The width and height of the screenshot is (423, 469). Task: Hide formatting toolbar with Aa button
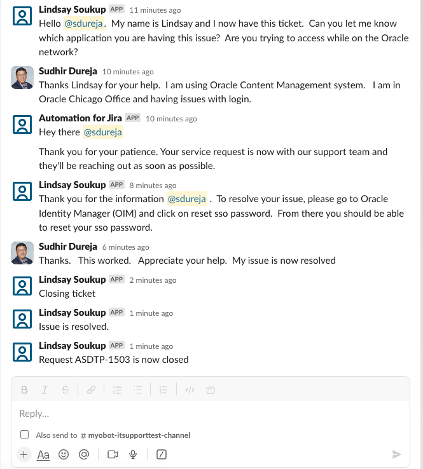pos(43,454)
